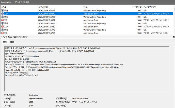The width and height of the screenshot is (175, 108).
Task: Click the info icon of the 17:57:43 event
Action: [2, 30]
